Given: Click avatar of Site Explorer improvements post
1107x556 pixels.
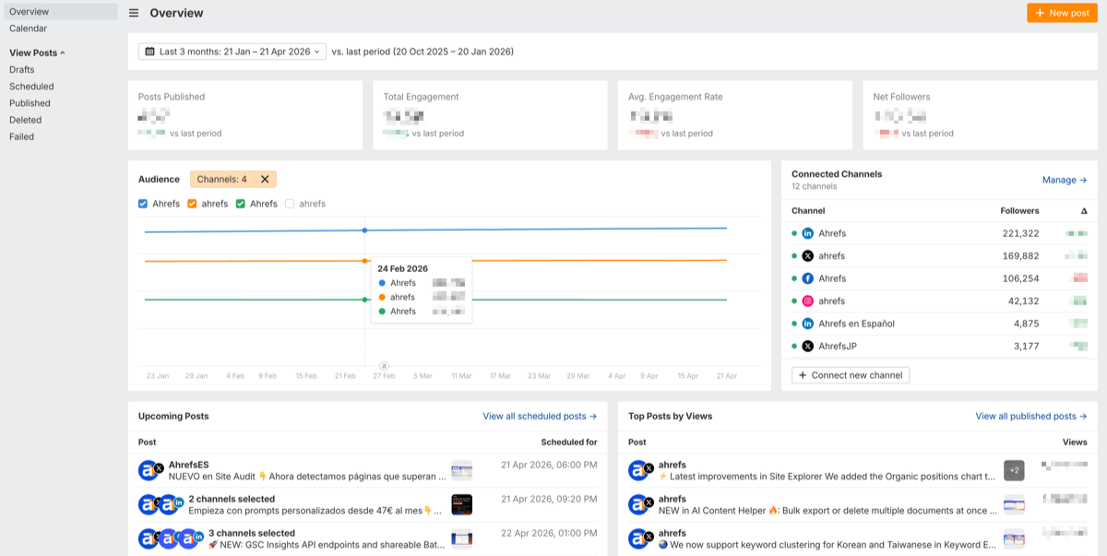Looking at the screenshot, I should [640, 471].
